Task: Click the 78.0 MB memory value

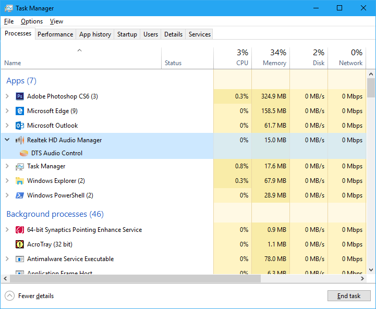Action: pyautogui.click(x=275, y=259)
